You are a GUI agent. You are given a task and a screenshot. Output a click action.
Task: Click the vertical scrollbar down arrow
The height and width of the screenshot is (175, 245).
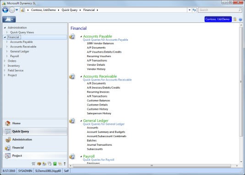tap(241, 162)
